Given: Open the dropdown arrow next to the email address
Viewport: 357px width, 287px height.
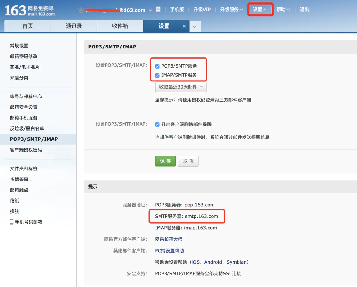Looking at the screenshot, I should 150,10.
